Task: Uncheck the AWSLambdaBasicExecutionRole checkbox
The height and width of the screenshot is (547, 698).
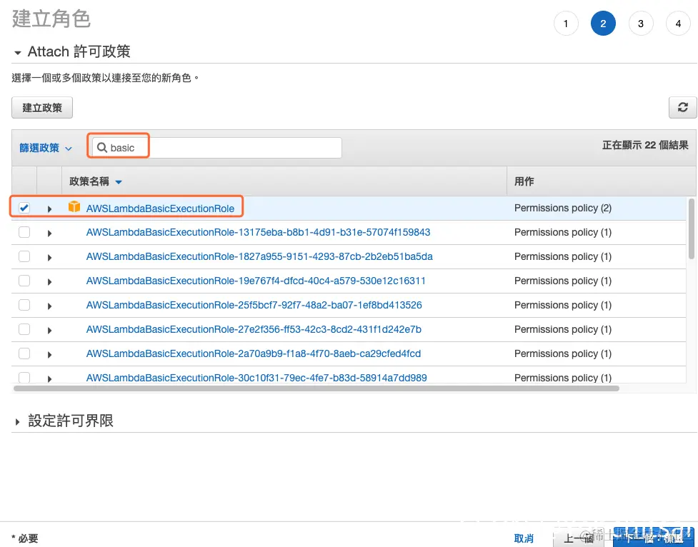Action: click(24, 208)
